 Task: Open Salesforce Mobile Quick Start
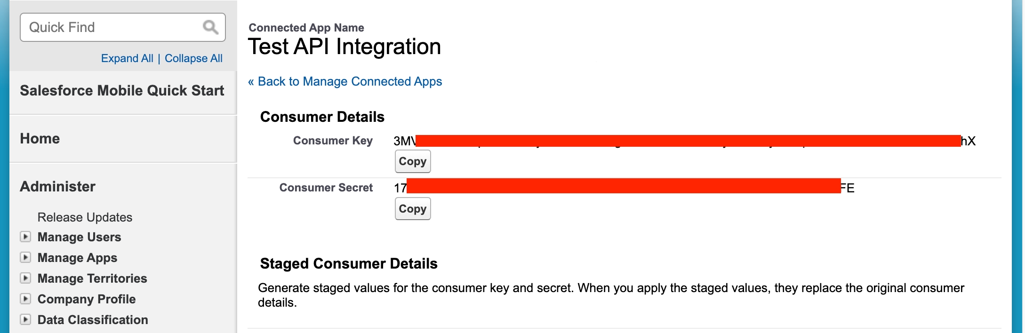pyautogui.click(x=122, y=91)
